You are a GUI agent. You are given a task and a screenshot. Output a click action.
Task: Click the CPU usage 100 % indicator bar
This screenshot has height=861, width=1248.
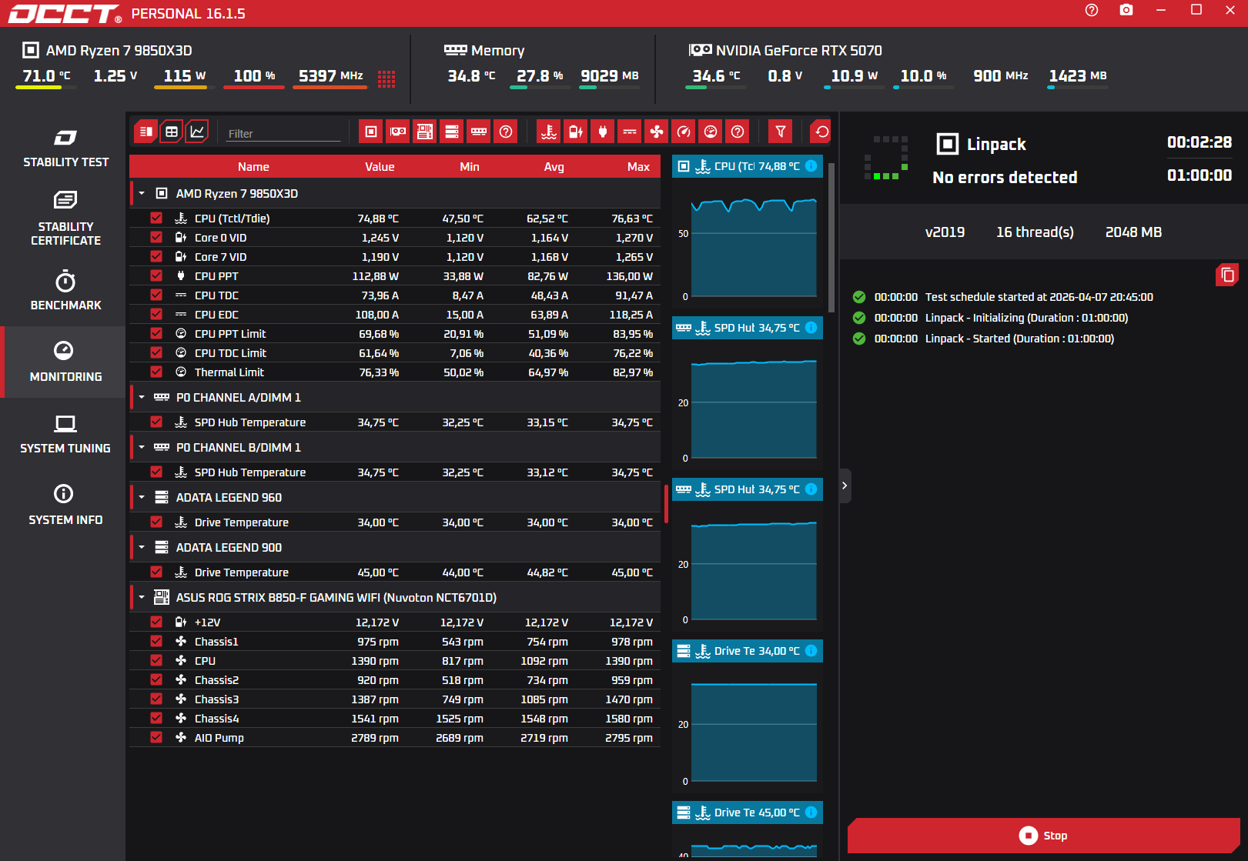(254, 88)
